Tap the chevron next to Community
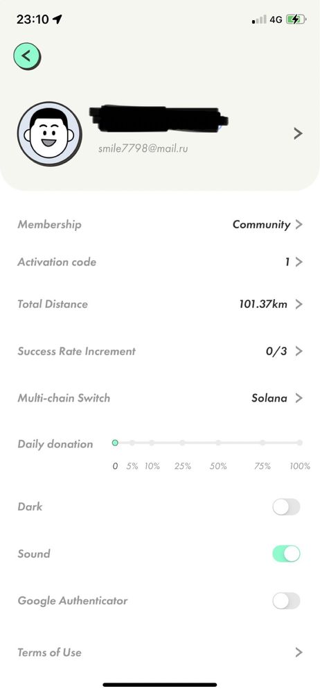320x693 pixels. [x=299, y=225]
